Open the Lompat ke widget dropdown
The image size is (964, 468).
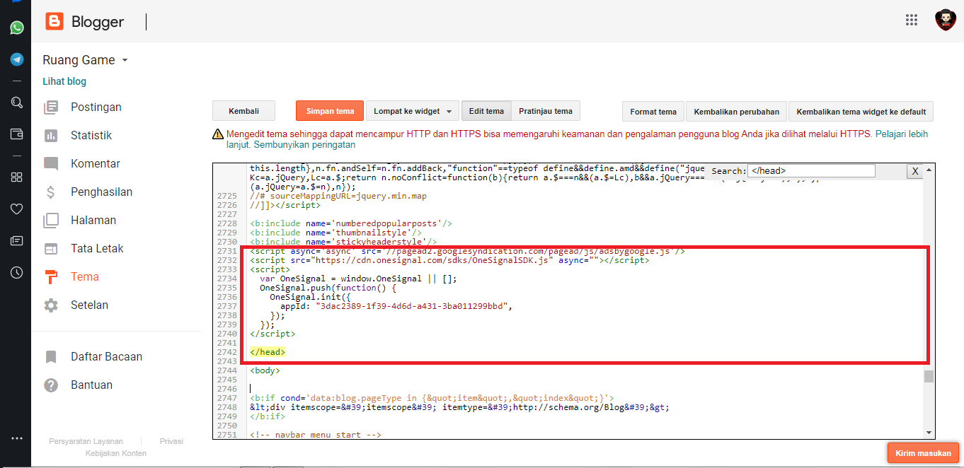(413, 111)
